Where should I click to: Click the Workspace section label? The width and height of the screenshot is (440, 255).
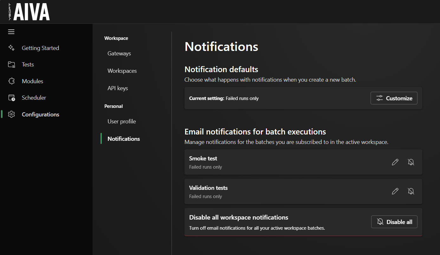(116, 38)
